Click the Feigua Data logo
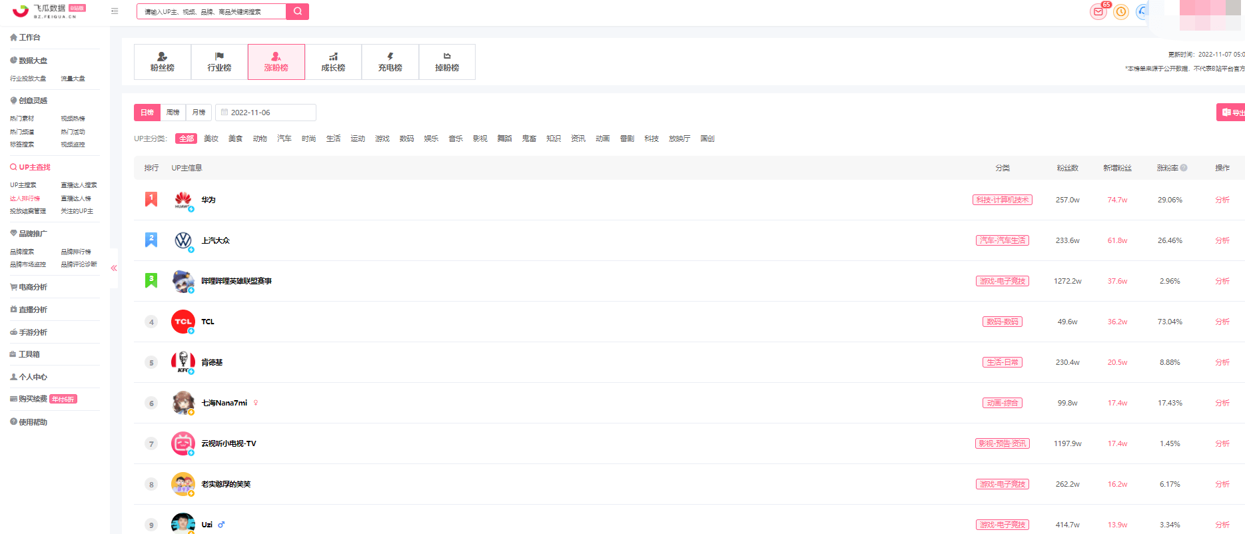 (x=49, y=11)
